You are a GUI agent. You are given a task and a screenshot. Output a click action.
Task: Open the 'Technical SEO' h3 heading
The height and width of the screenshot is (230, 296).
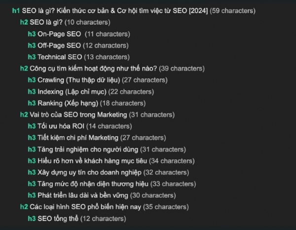(60, 57)
